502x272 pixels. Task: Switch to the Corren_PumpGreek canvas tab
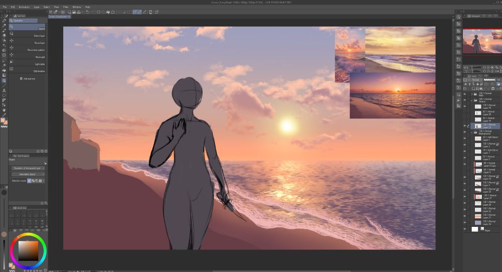click(60, 17)
